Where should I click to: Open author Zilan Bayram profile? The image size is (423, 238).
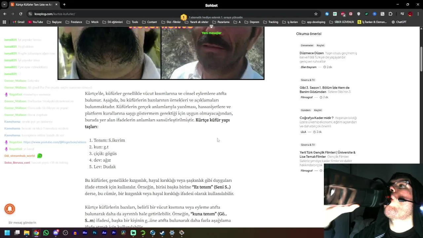pos(308,67)
